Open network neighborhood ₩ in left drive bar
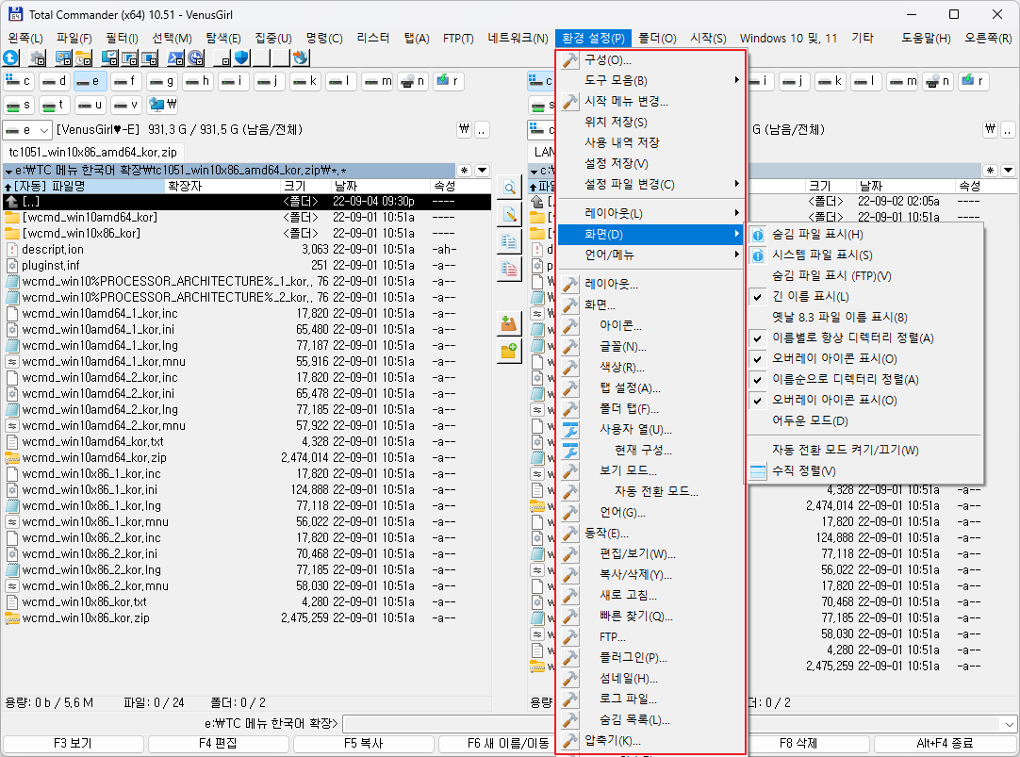 pyautogui.click(x=163, y=105)
